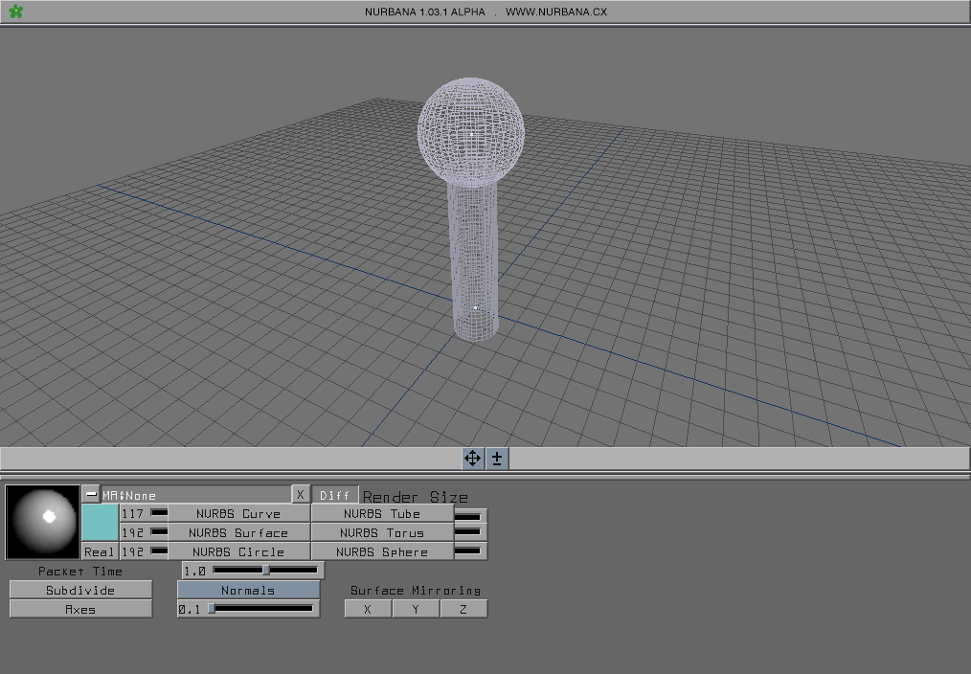
Task: Click the WWW.NURBANA.CX title text
Action: [x=556, y=11]
